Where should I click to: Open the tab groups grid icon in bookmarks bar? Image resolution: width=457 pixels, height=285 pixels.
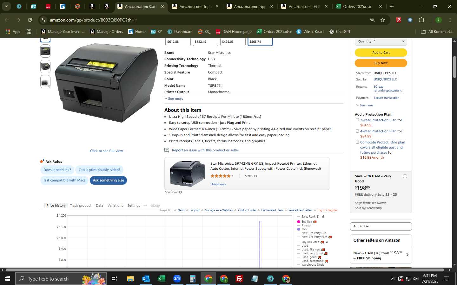29,32
